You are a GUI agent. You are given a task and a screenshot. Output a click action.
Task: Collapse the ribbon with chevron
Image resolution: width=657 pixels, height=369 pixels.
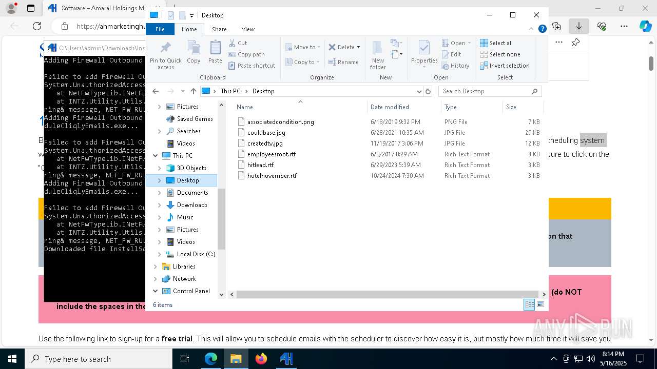pyautogui.click(x=532, y=29)
